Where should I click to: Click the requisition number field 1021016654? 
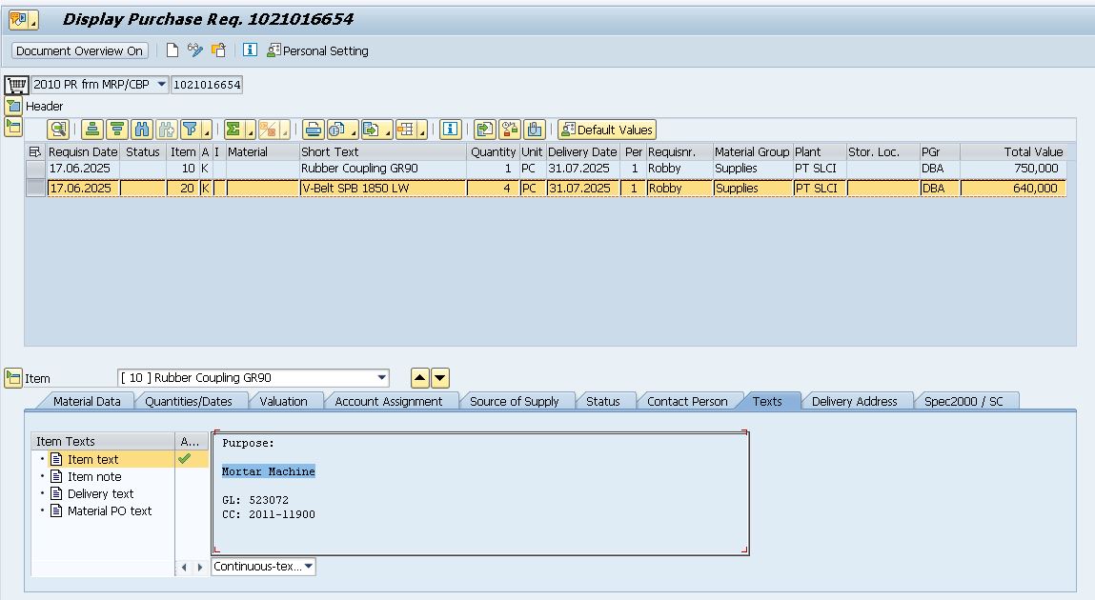[x=207, y=85]
